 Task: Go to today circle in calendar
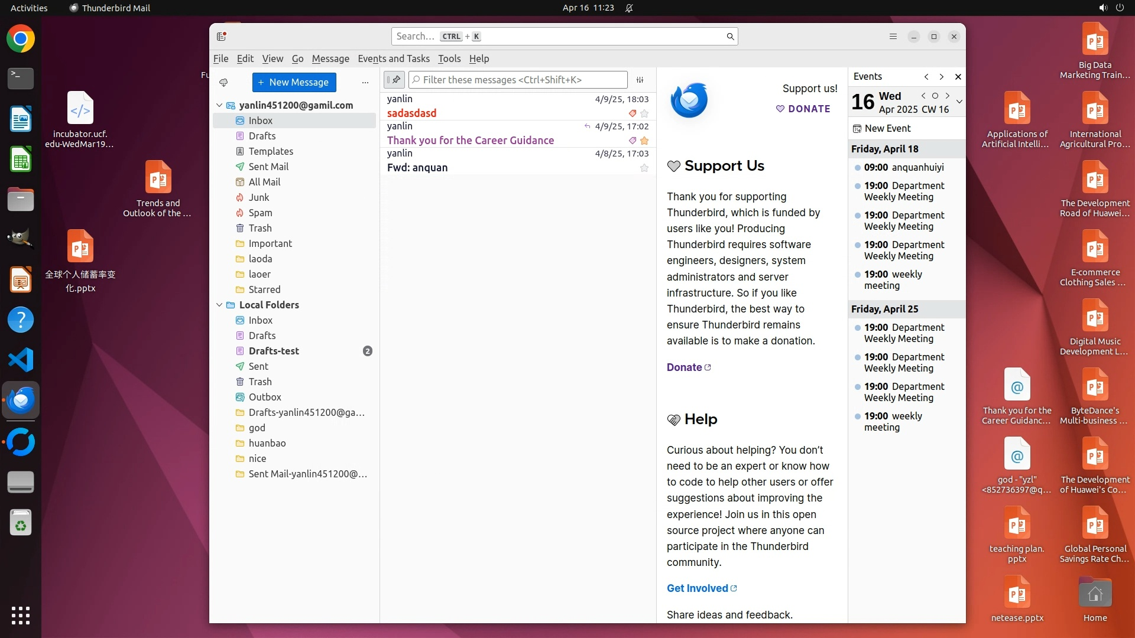[x=935, y=96]
